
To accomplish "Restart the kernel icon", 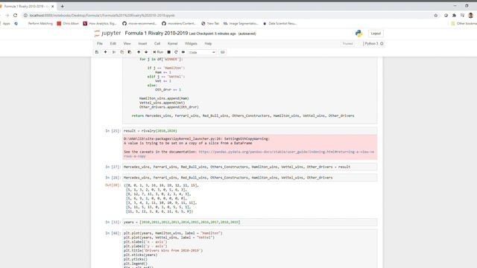I will 176,52.
